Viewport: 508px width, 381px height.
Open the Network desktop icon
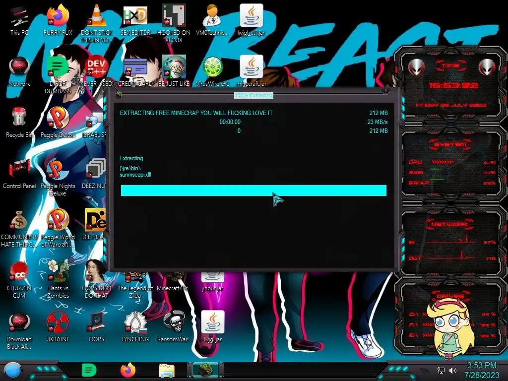(19, 72)
